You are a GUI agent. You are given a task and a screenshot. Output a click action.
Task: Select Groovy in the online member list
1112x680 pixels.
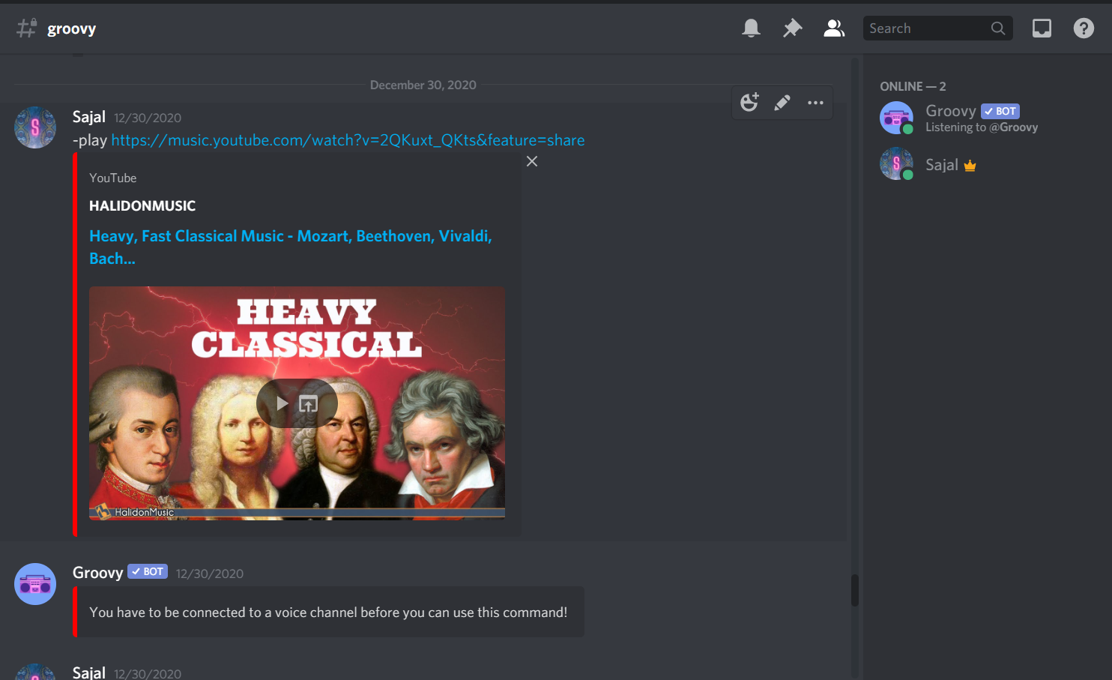tap(982, 118)
